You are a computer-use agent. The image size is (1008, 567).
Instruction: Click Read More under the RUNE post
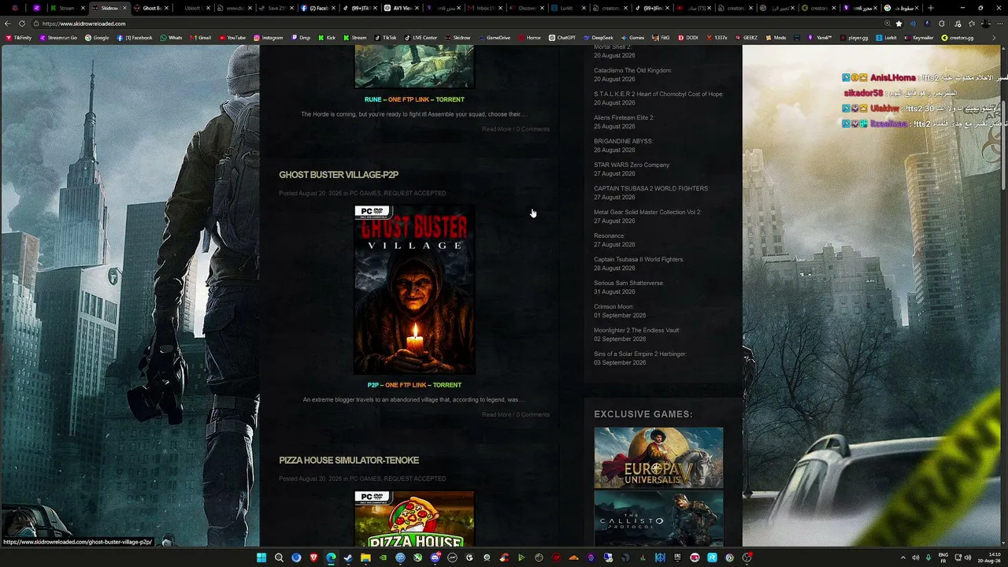pyautogui.click(x=496, y=129)
